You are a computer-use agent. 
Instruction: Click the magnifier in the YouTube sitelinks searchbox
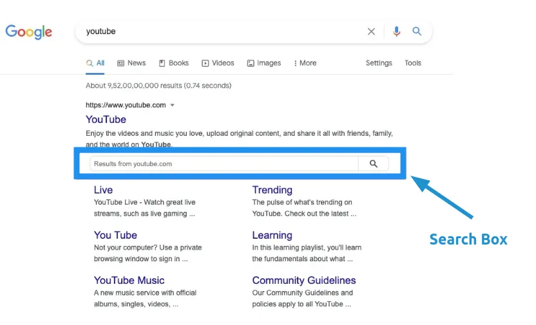click(374, 164)
